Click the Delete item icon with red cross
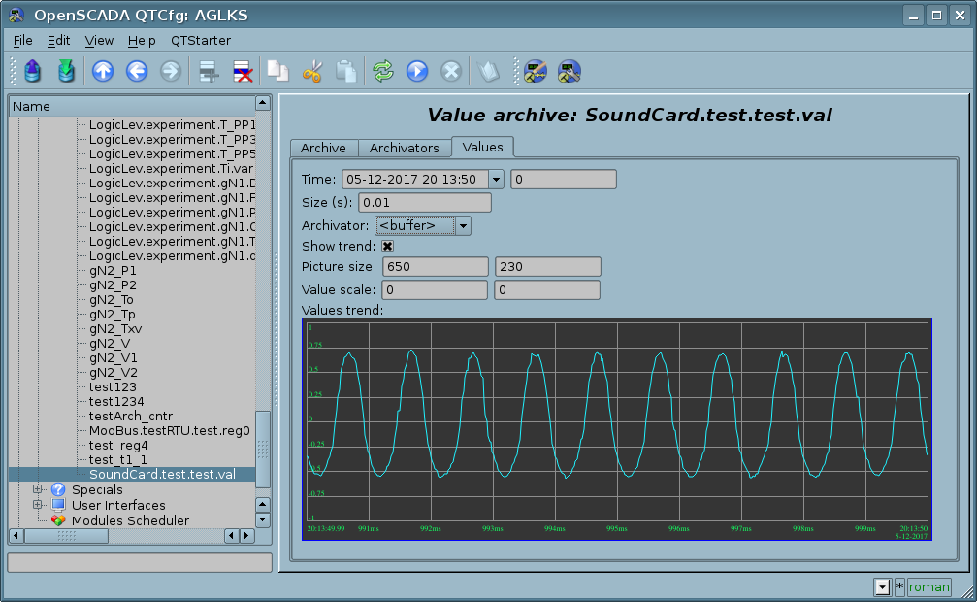The height and width of the screenshot is (602, 977). (x=242, y=71)
